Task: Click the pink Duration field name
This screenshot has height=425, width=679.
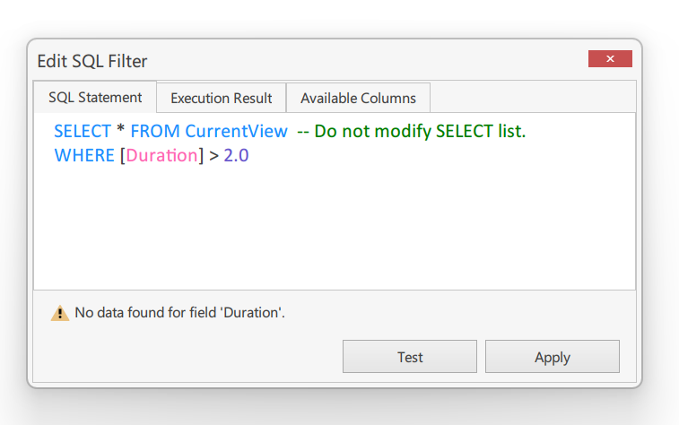Action: 162,155
